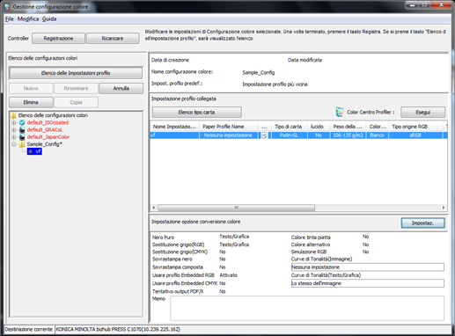Collapse the Sample_Config tree node

click(x=13, y=144)
